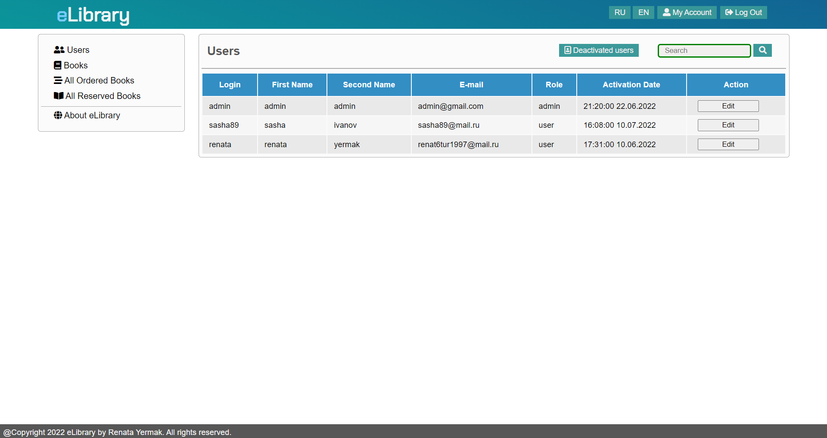Edit the admin user account
The image size is (827, 438).
728,106
